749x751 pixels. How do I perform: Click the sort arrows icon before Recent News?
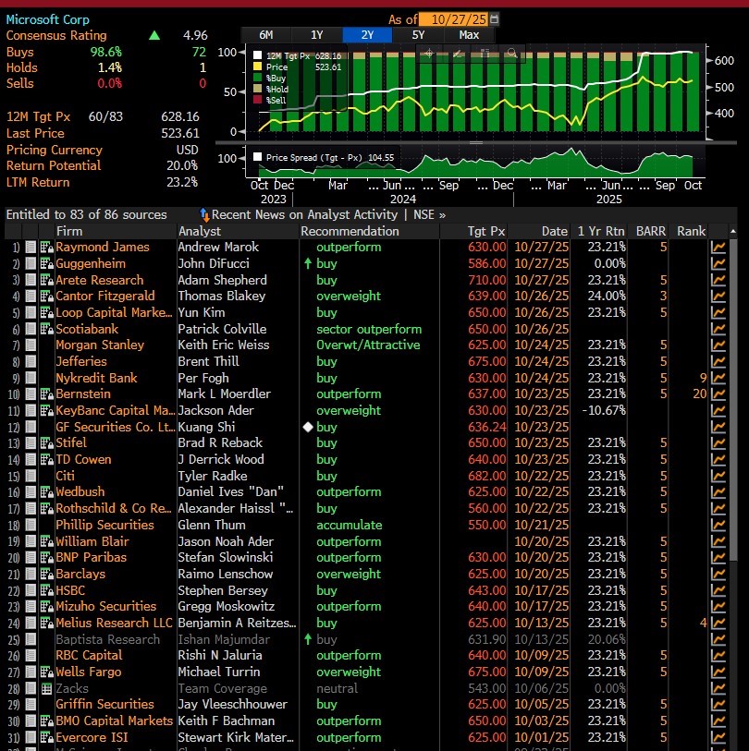[x=204, y=214]
